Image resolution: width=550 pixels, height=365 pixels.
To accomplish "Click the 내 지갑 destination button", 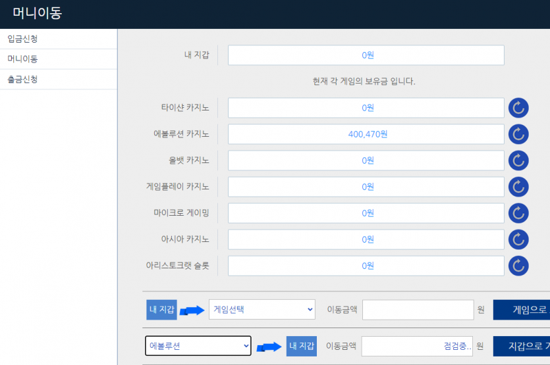I will point(302,346).
